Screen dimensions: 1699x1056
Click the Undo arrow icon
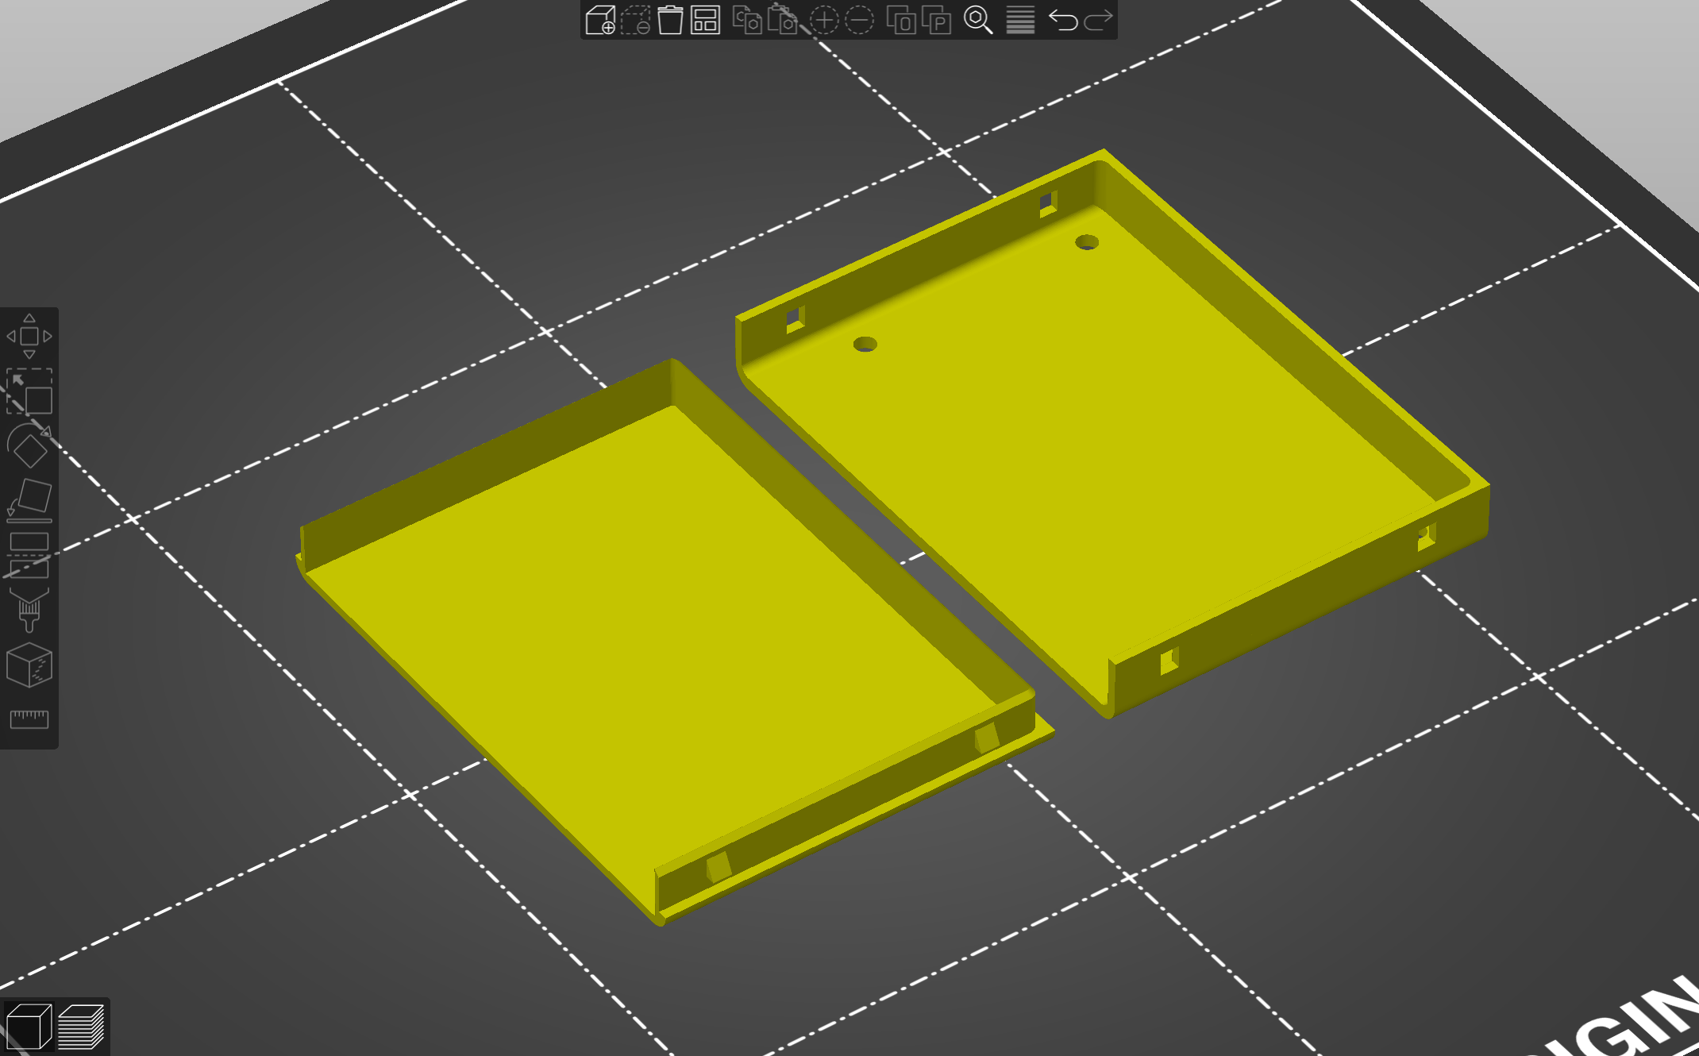pyautogui.click(x=1063, y=20)
